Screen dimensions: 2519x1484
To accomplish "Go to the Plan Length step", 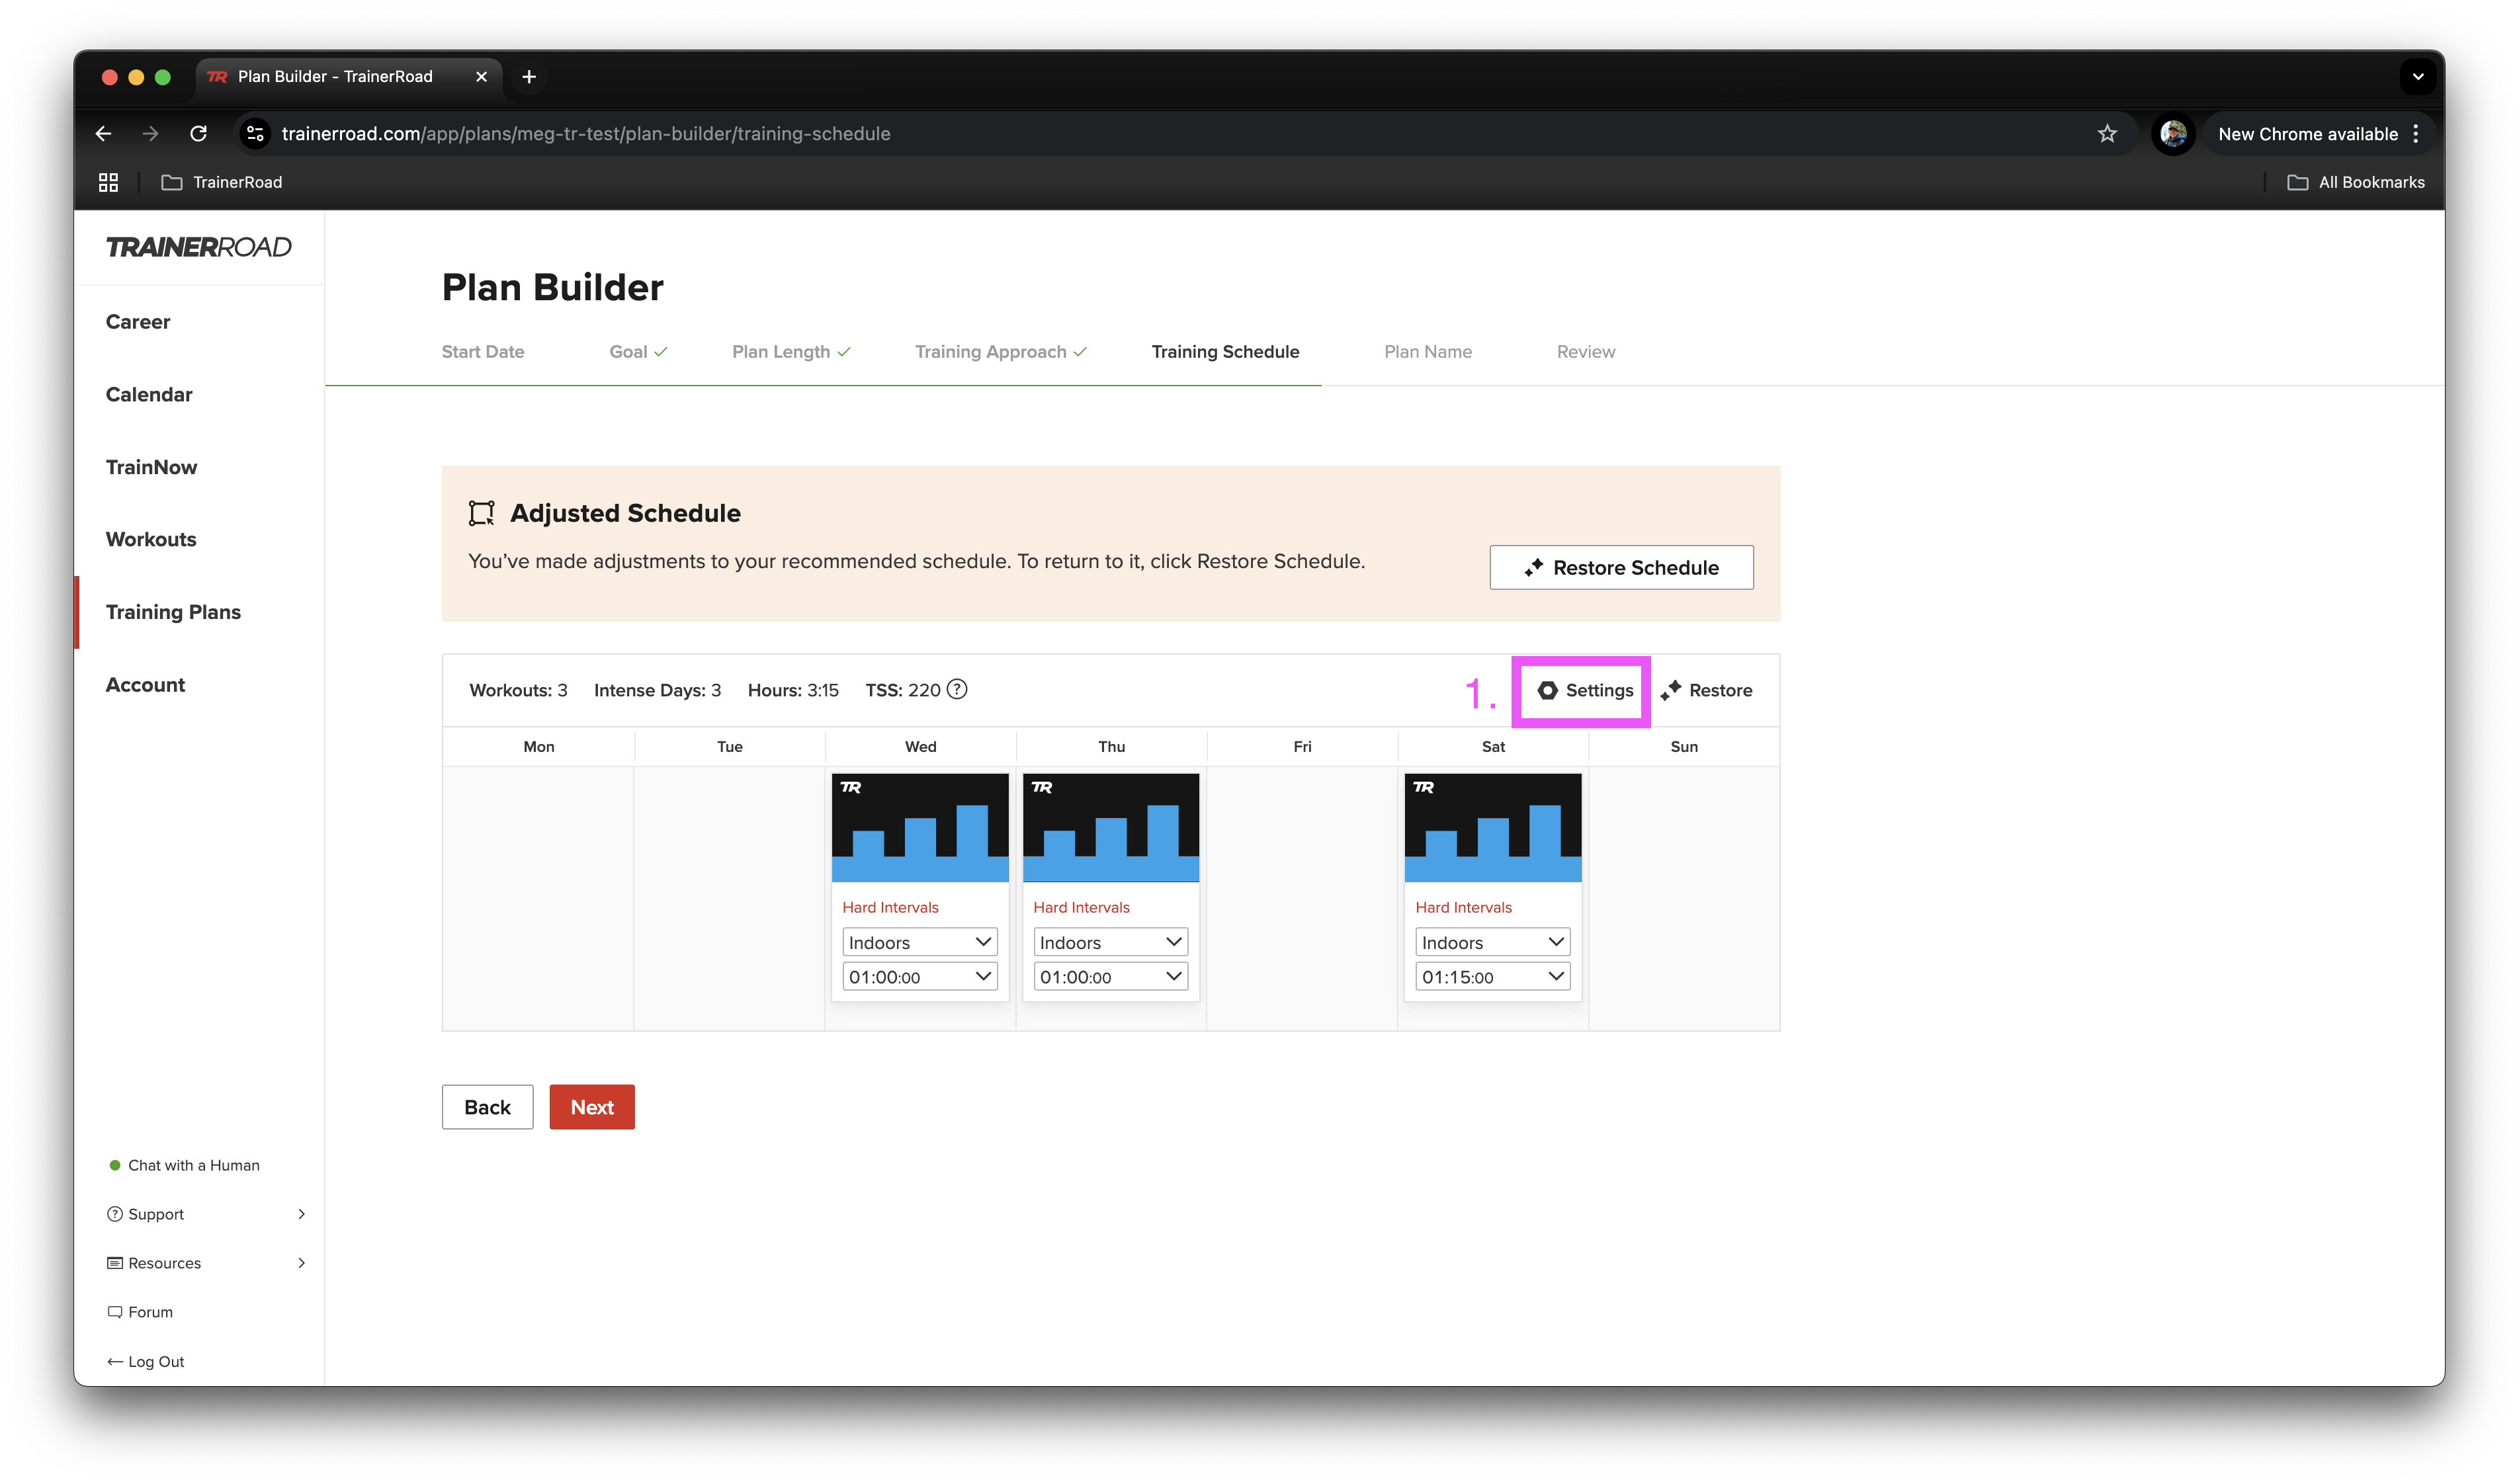I will pyautogui.click(x=791, y=351).
